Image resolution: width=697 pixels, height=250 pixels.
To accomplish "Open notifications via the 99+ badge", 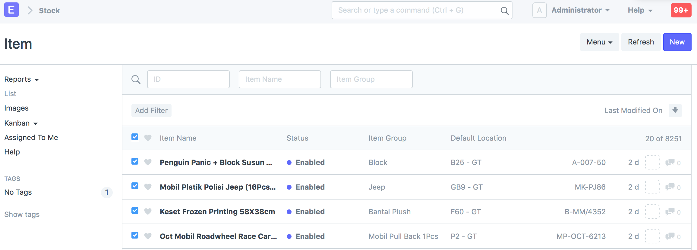I will [681, 10].
